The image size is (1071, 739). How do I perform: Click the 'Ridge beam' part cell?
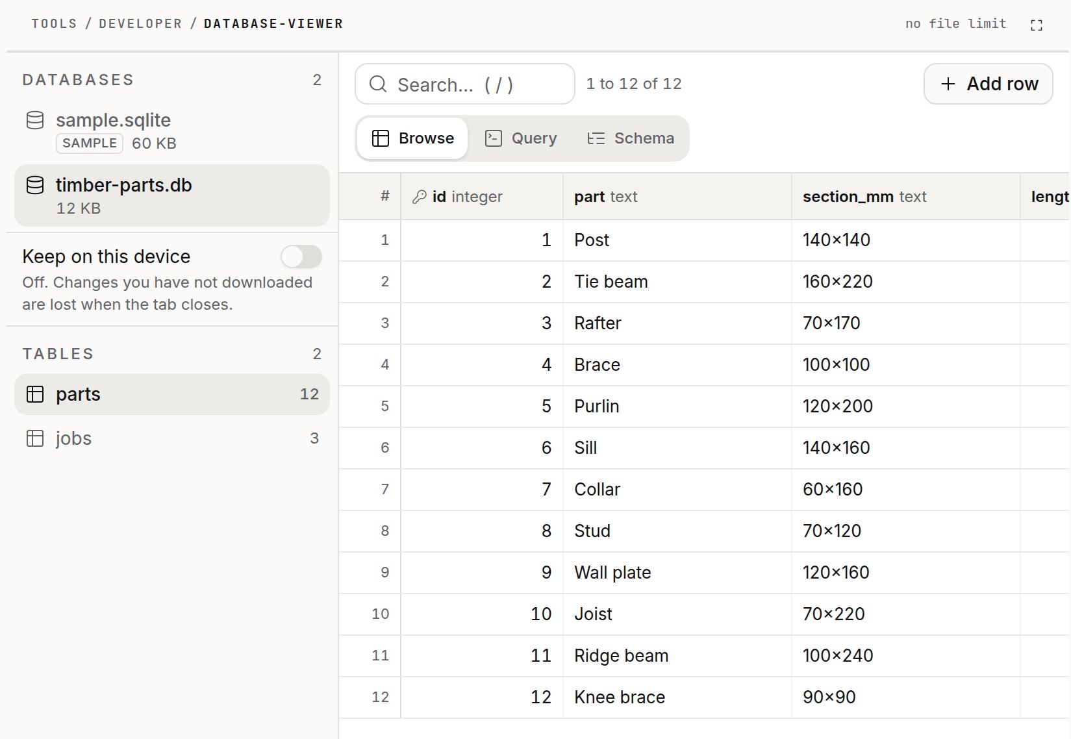pos(677,656)
